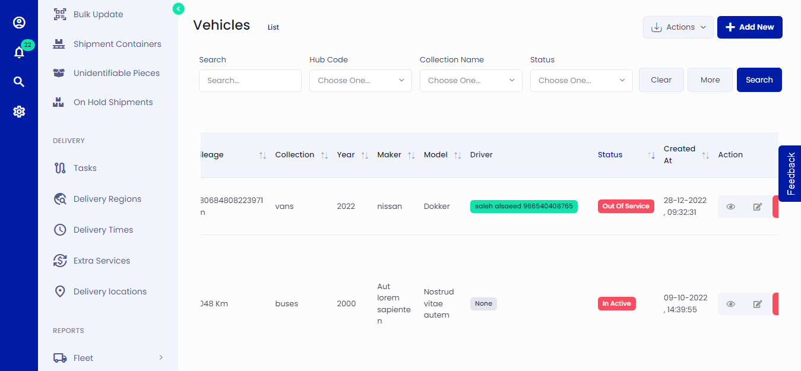Toggle sorting on the Year column
The height and width of the screenshot is (371, 801).
[x=364, y=154]
